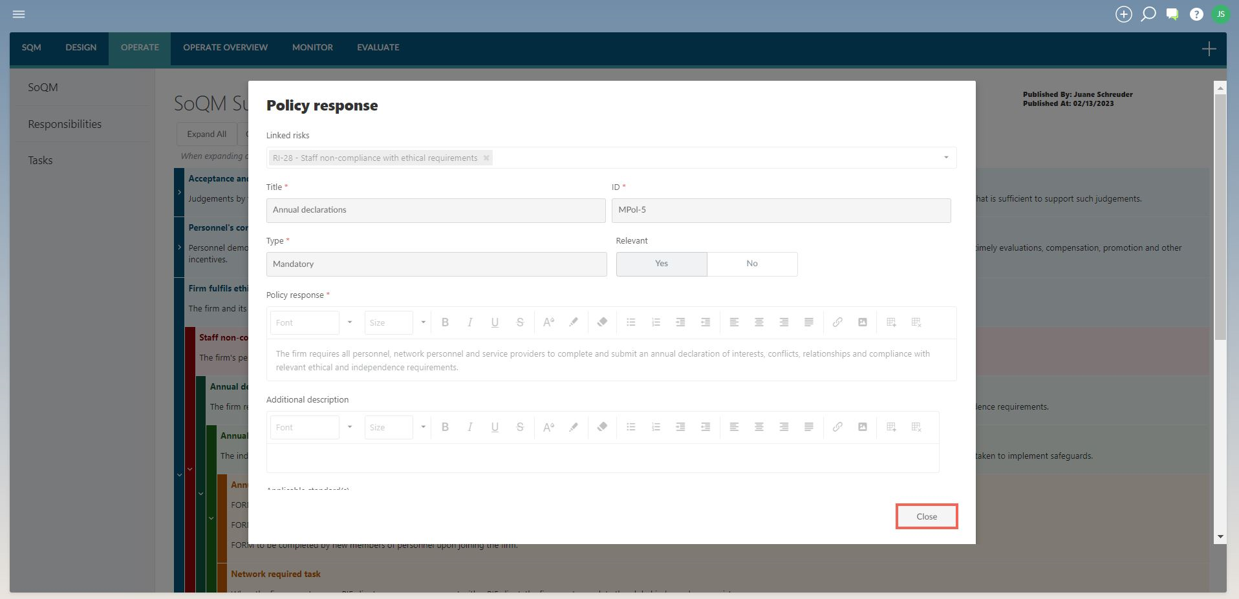Insert link in Policy response editor
This screenshot has width=1239, height=599.
pos(837,322)
